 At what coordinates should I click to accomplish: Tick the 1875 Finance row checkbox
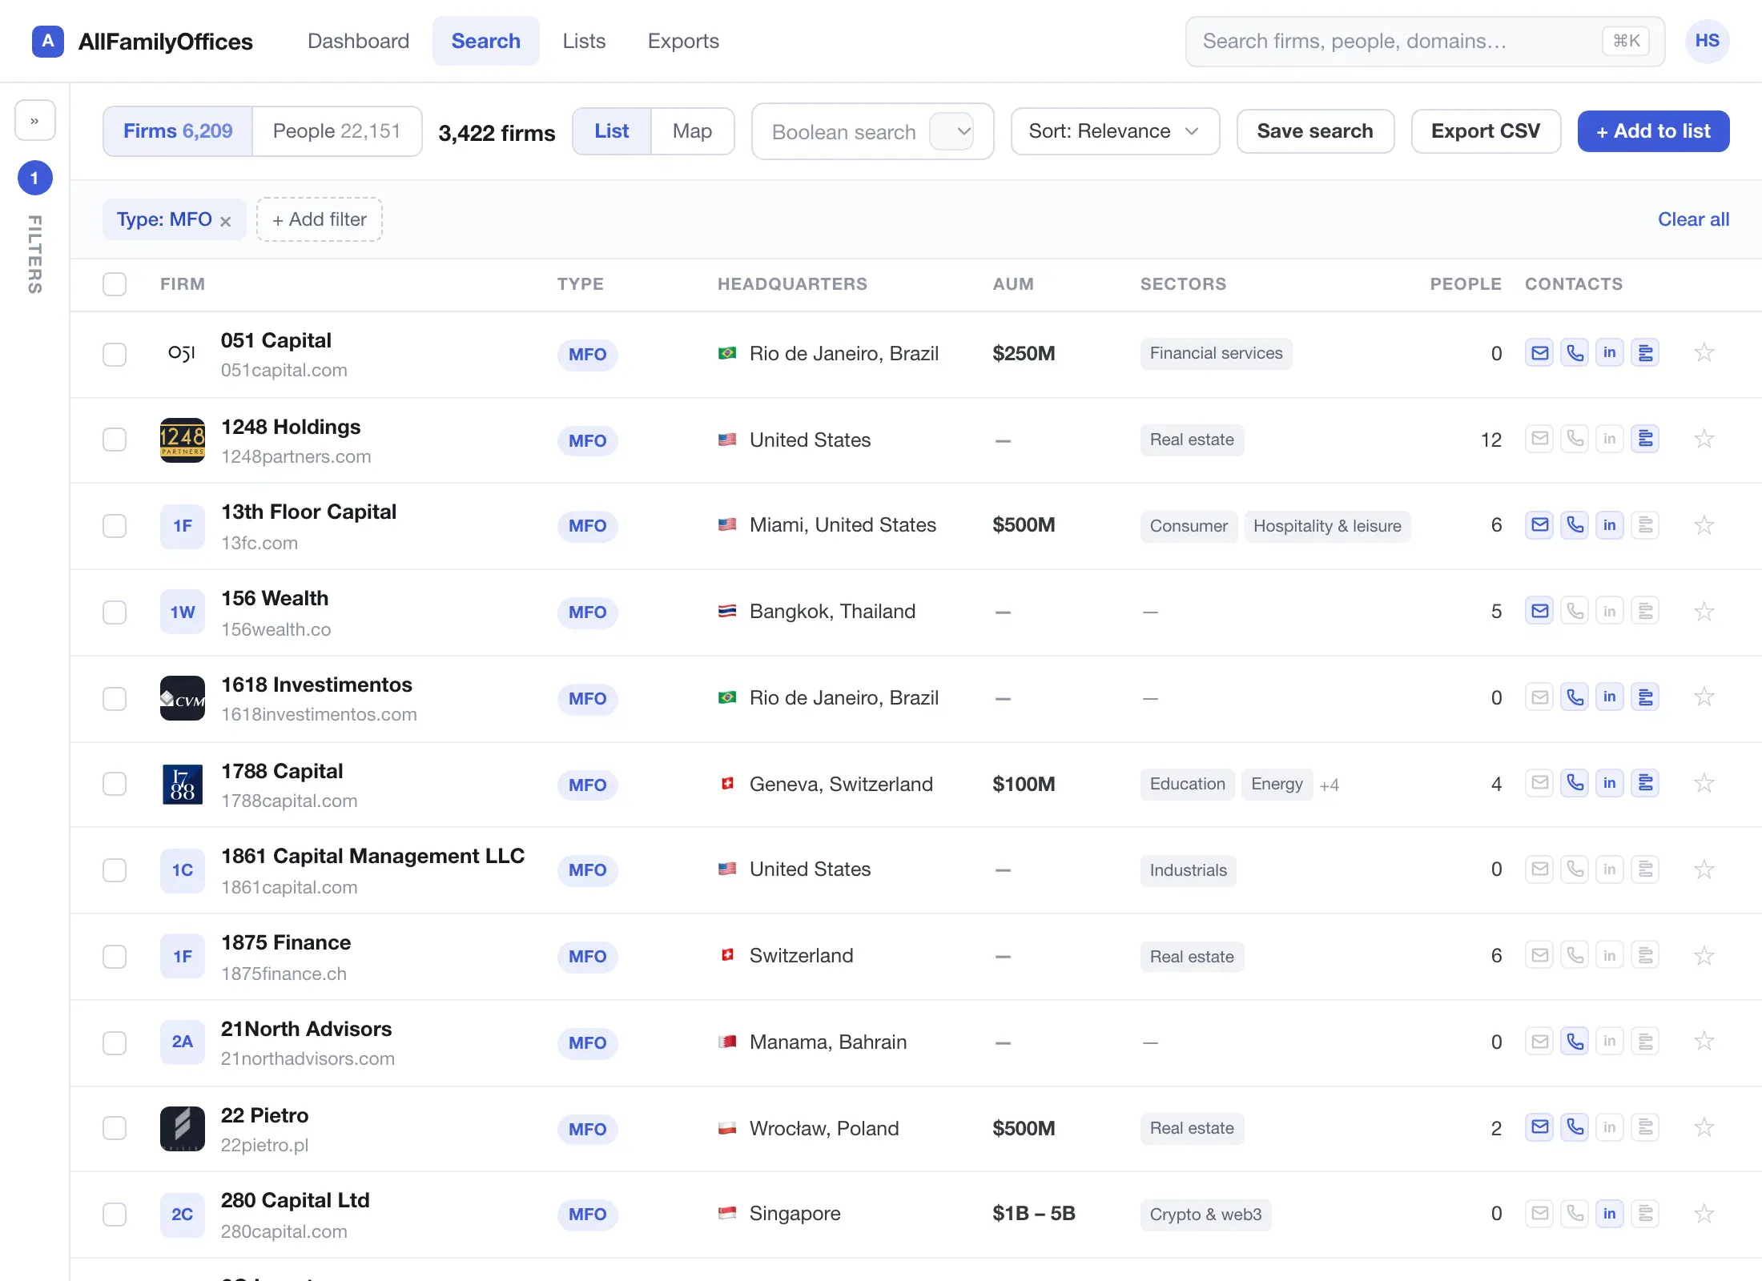(115, 957)
